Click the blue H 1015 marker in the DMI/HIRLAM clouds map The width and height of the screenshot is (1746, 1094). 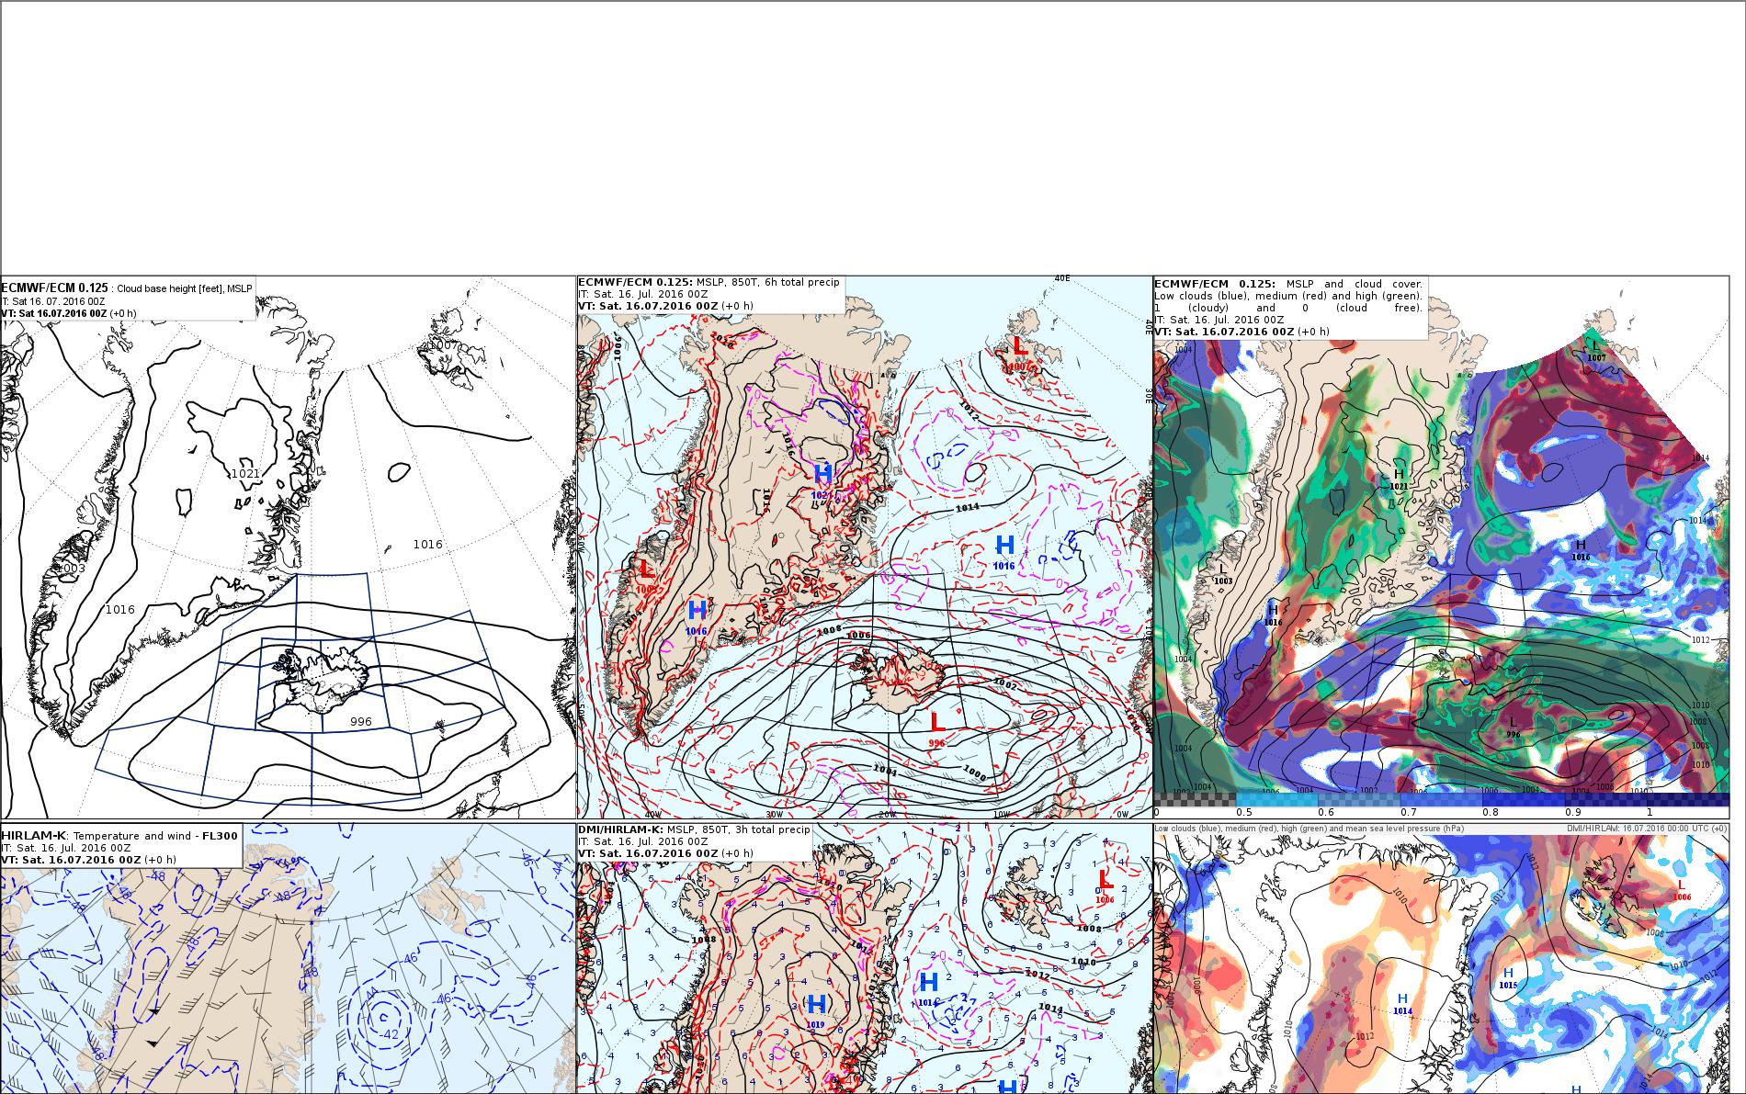click(x=1508, y=978)
